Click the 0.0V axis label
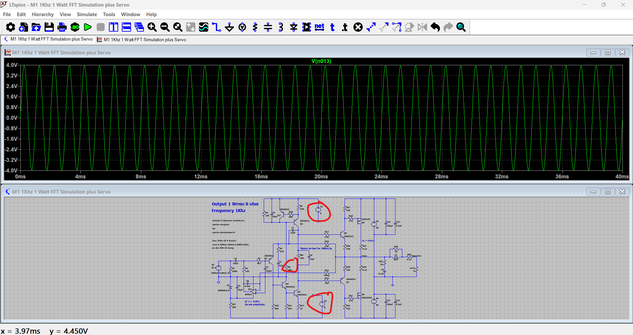633x335 pixels. pyautogui.click(x=12, y=118)
